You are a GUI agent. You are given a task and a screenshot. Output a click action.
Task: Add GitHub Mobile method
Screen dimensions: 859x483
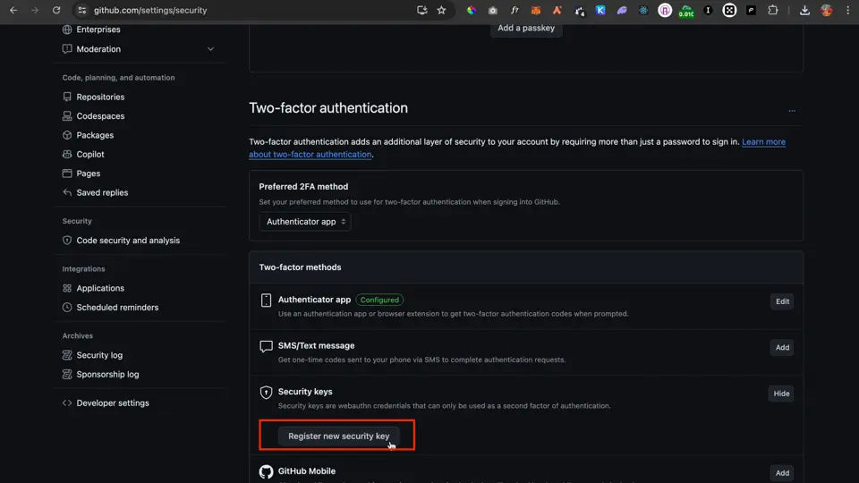tap(782, 472)
